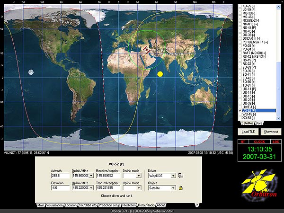Open the Prediction tab
Image resolution: width=284 pixels, height=213 pixels.
pyautogui.click(x=129, y=205)
